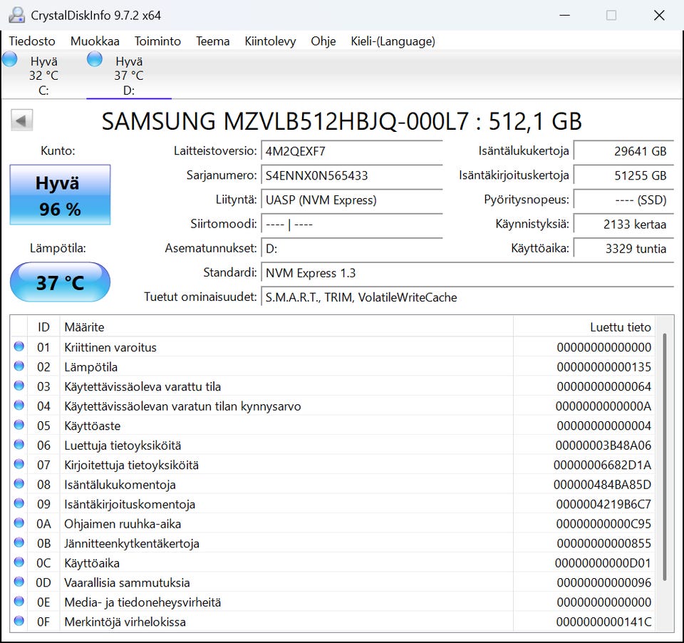Click status orb for Käyttöaste row

pos(19,426)
